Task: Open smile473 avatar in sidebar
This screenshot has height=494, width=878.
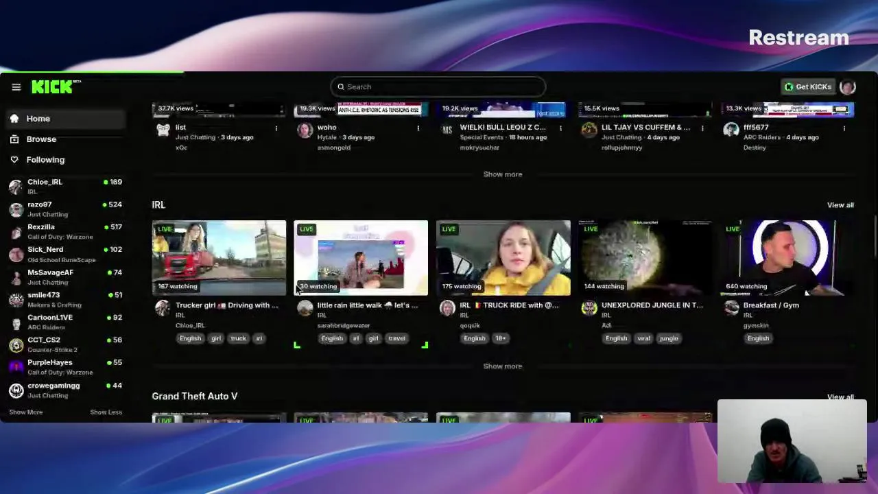Action: pyautogui.click(x=16, y=300)
